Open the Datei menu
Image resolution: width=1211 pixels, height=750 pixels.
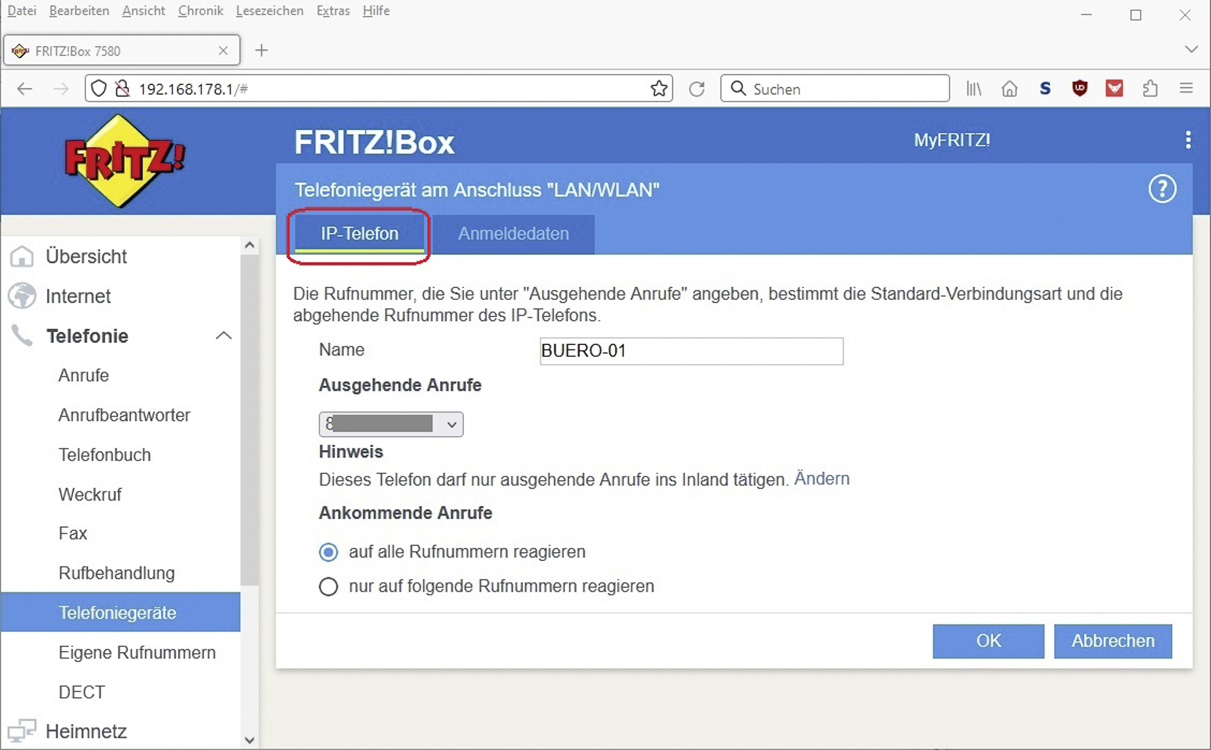pyautogui.click(x=21, y=11)
